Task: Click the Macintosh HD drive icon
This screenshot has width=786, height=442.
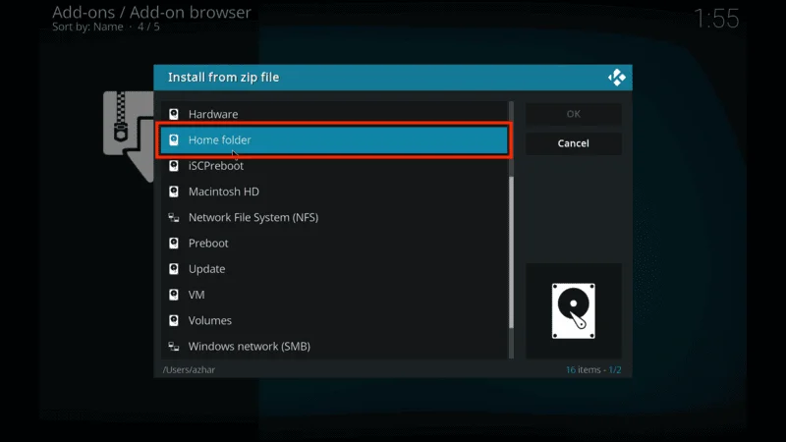Action: coord(174,192)
